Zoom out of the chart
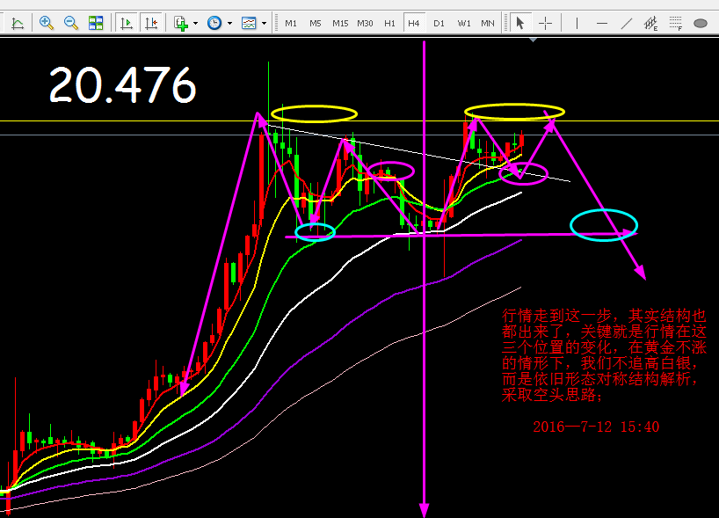The image size is (719, 518). tap(71, 23)
